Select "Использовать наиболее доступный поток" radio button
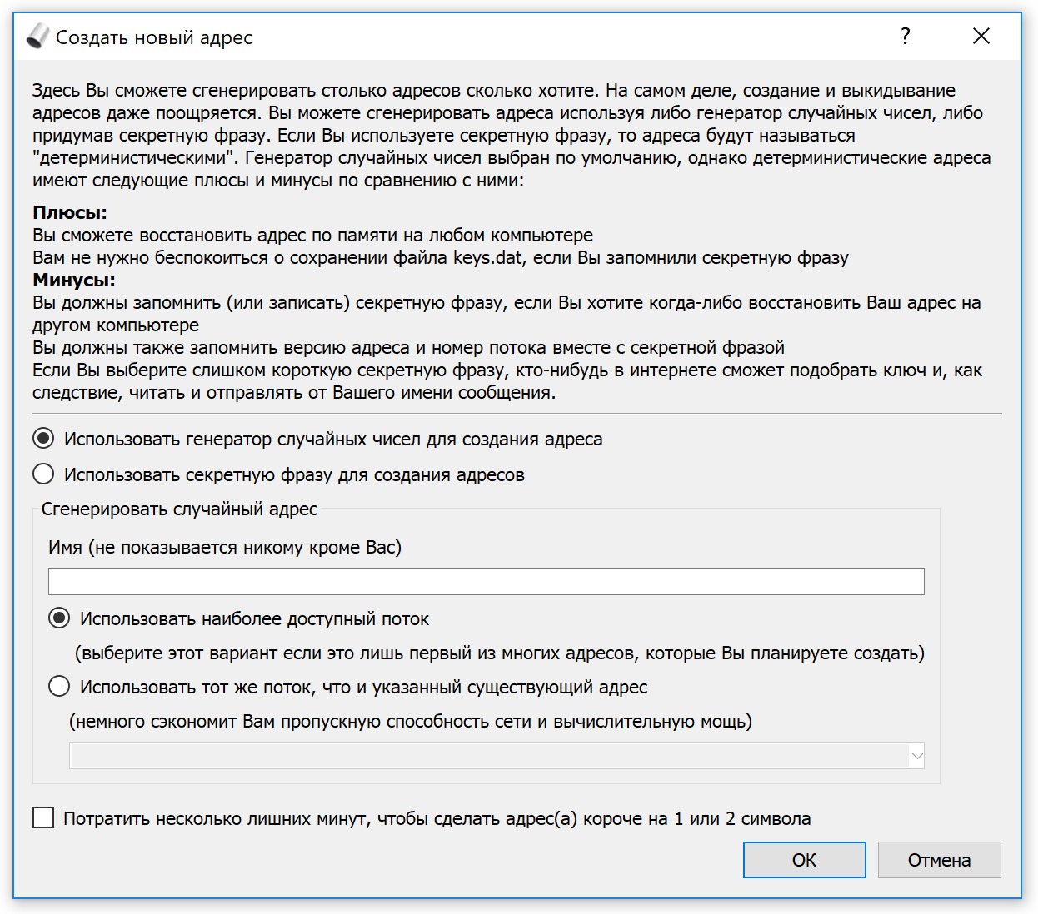Image resolution: width=1038 pixels, height=914 pixels. tap(59, 618)
